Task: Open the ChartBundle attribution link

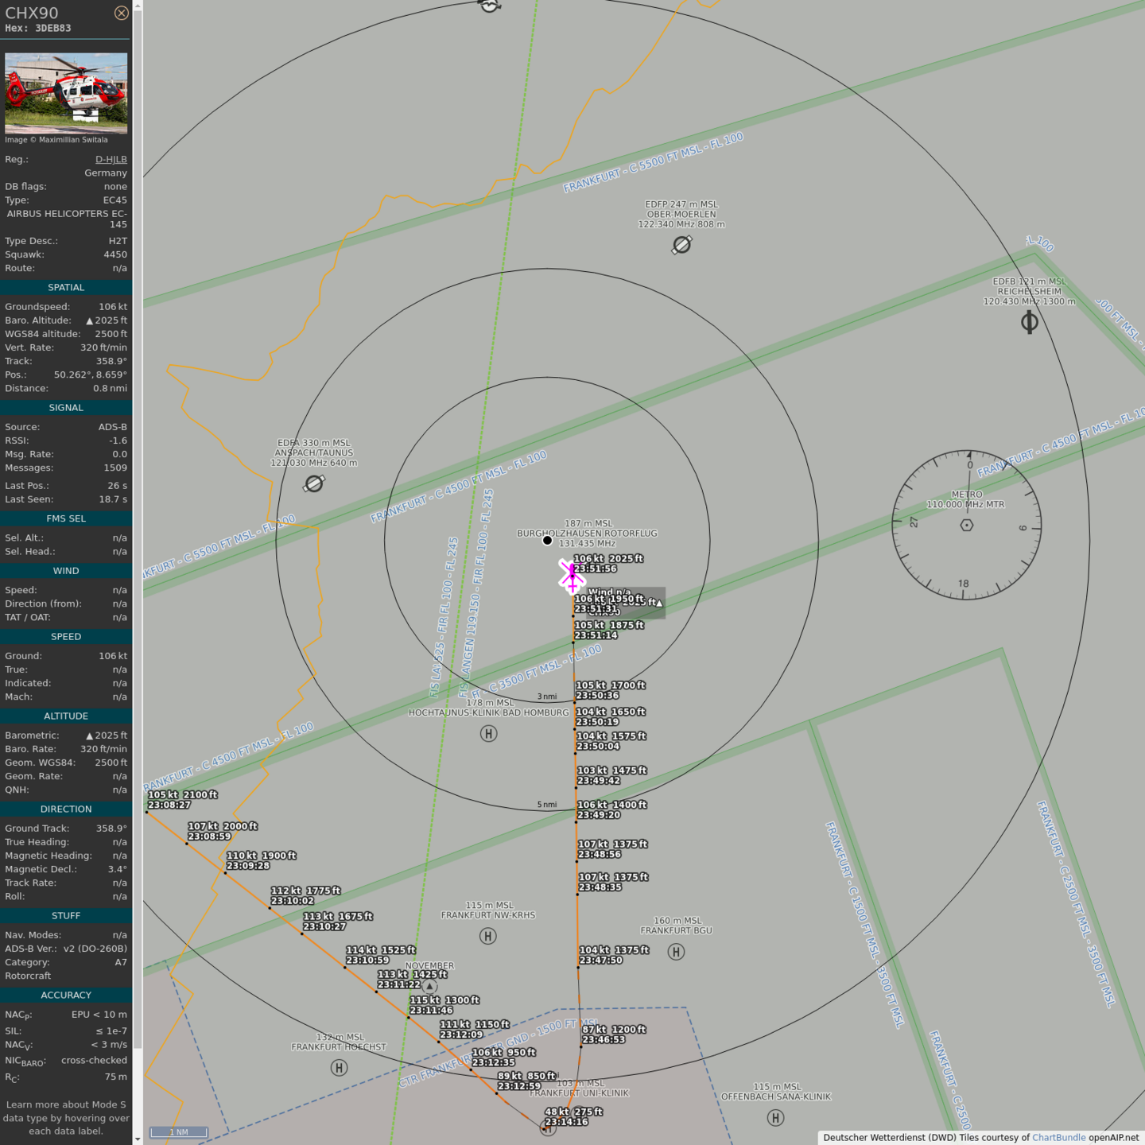Action: pyautogui.click(x=1058, y=1138)
